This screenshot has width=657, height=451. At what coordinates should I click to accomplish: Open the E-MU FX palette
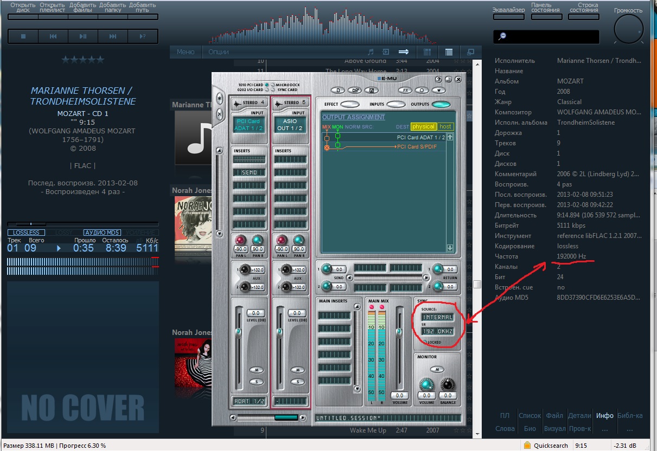[405, 91]
